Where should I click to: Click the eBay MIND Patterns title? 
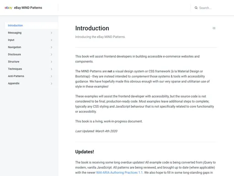pyautogui.click(x=28, y=8)
